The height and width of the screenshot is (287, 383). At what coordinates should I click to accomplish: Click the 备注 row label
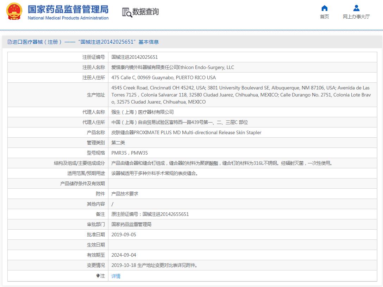(x=100, y=214)
